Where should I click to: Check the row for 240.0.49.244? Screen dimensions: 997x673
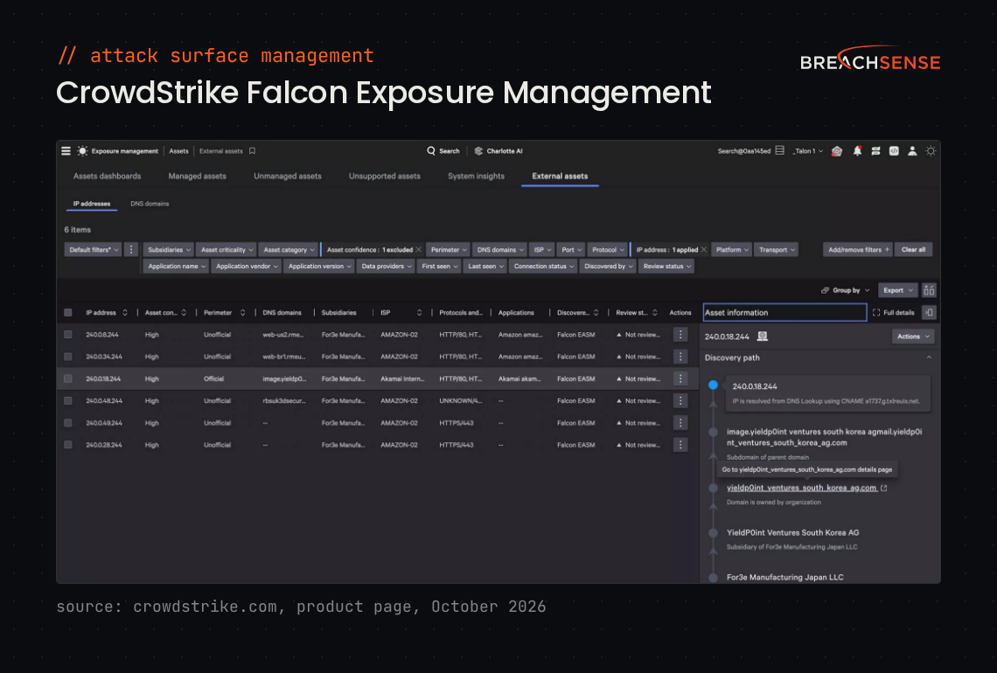coord(68,423)
